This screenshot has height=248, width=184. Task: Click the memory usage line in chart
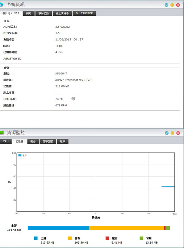[x=168, y=187]
